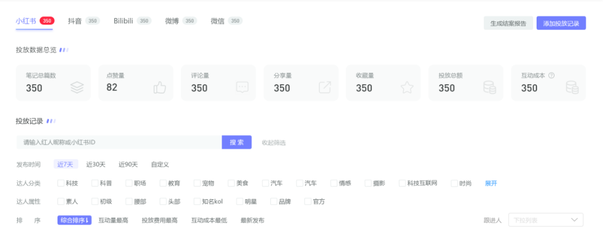Click the star icon in 收藏量 card
This screenshot has width=603, height=236.
[x=407, y=88]
